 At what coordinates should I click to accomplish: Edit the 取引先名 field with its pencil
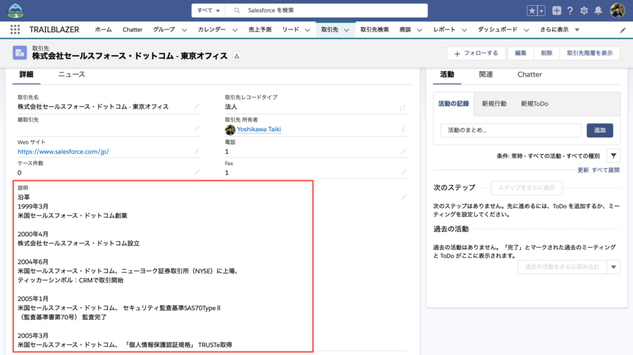tap(197, 106)
